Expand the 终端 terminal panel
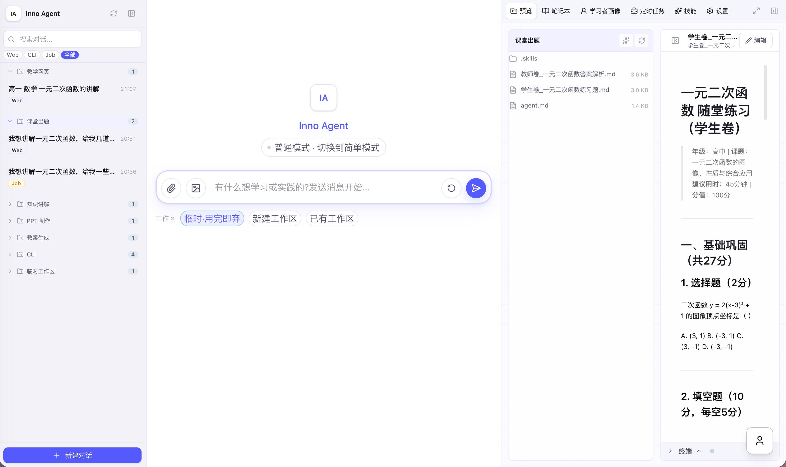 [685, 451]
